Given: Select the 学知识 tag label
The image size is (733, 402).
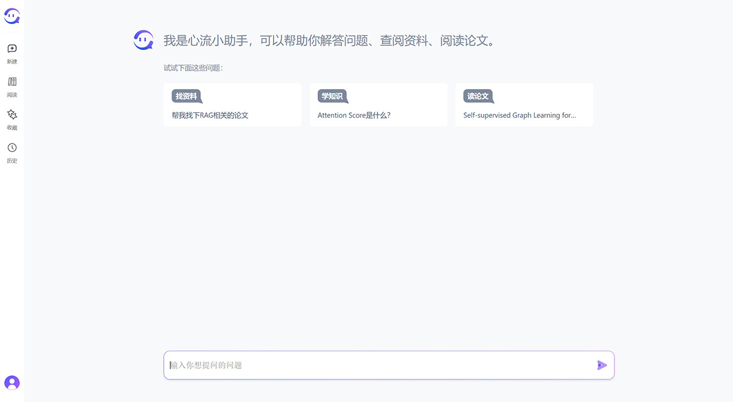Looking at the screenshot, I should point(332,96).
